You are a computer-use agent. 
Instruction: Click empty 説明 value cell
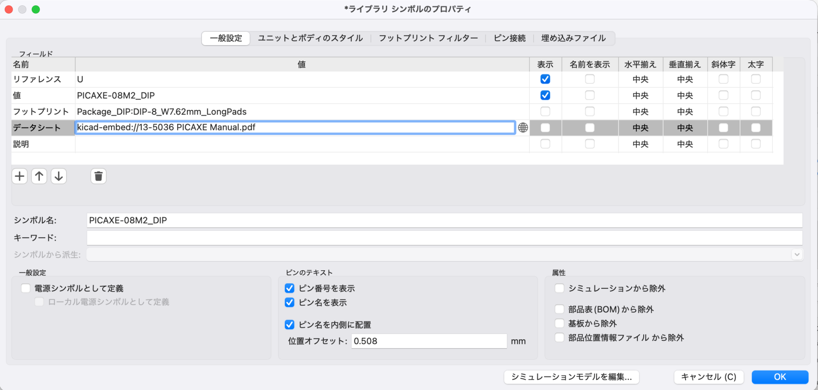click(302, 144)
